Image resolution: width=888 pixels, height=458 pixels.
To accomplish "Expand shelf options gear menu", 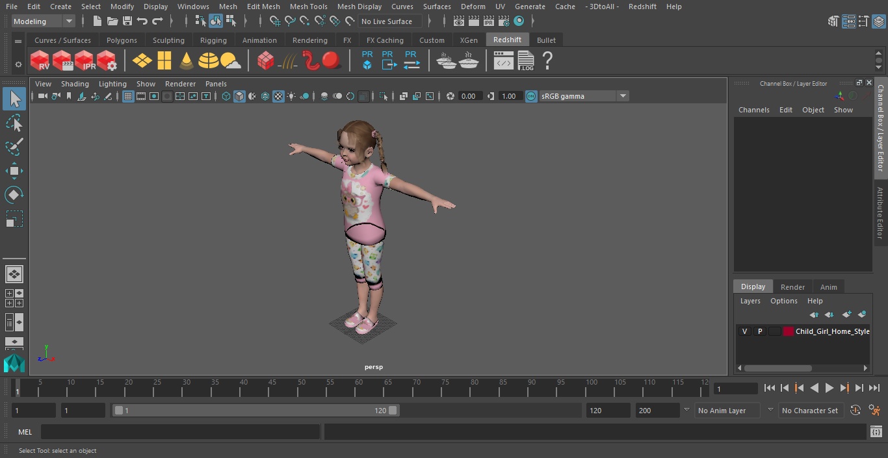I will 18,64.
